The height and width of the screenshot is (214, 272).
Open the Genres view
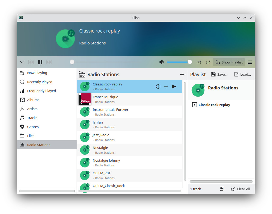[47, 127]
